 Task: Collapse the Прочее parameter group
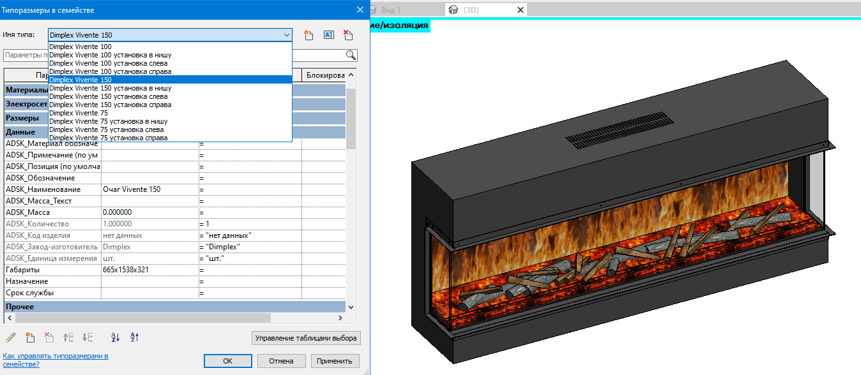tap(175, 307)
